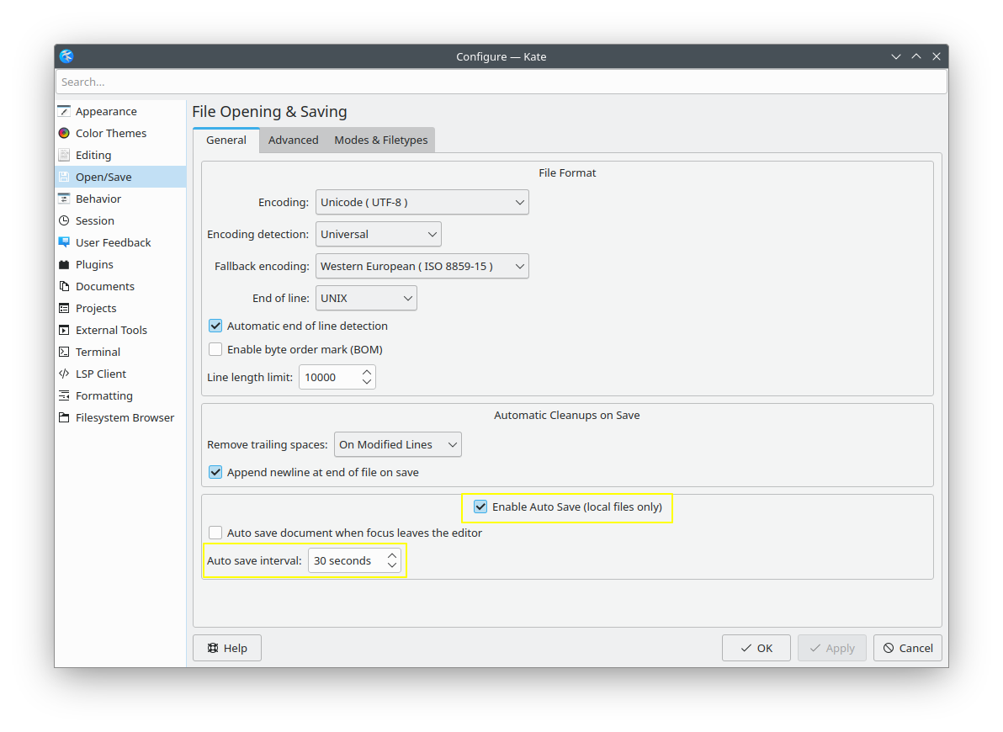Select the User Feedback sidebar icon
Image resolution: width=1003 pixels, height=732 pixels.
(x=64, y=242)
